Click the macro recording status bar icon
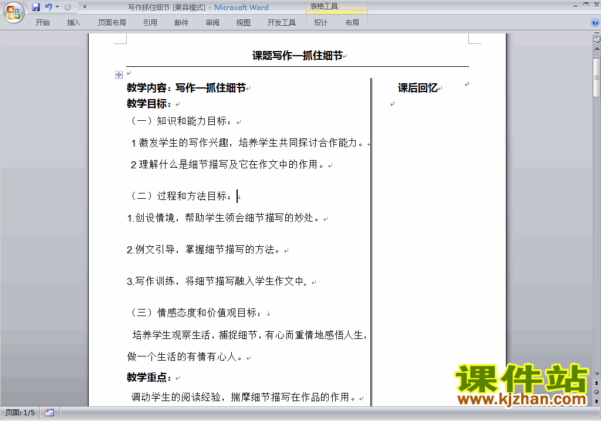The image size is (601, 421). pyautogui.click(x=49, y=413)
